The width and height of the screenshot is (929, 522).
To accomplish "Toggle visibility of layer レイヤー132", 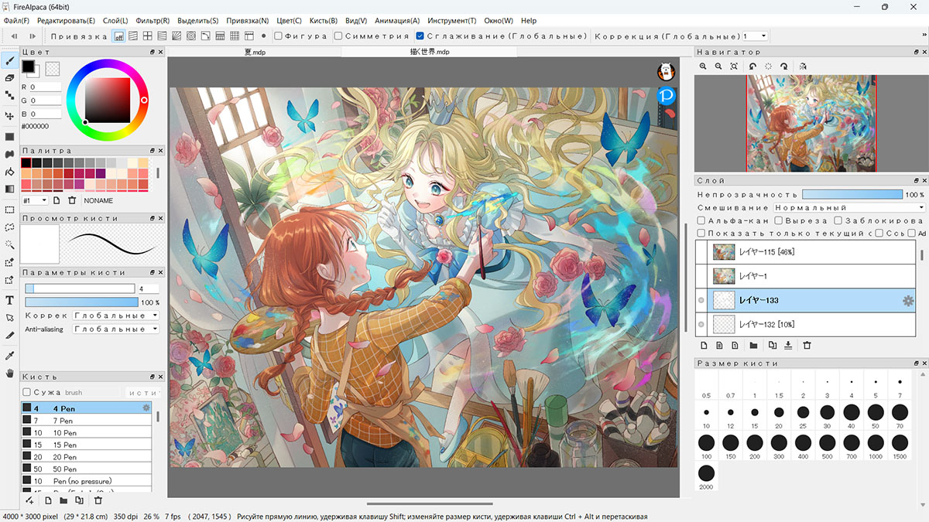I will pyautogui.click(x=701, y=324).
